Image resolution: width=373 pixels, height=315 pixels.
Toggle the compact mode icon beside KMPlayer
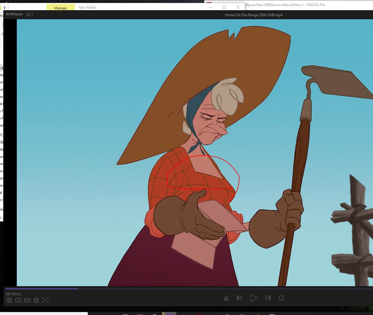[x=30, y=14]
